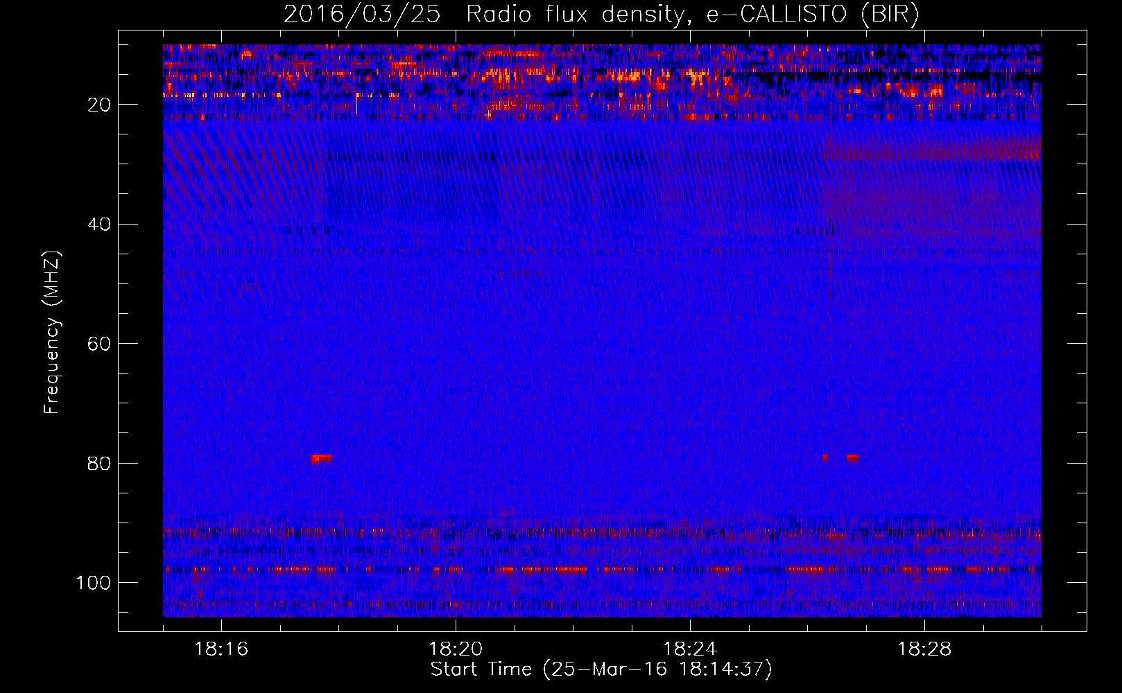This screenshot has width=1122, height=693.
Task: Click the 'Frequency (MHZ)' axis label
Action: tap(52, 332)
